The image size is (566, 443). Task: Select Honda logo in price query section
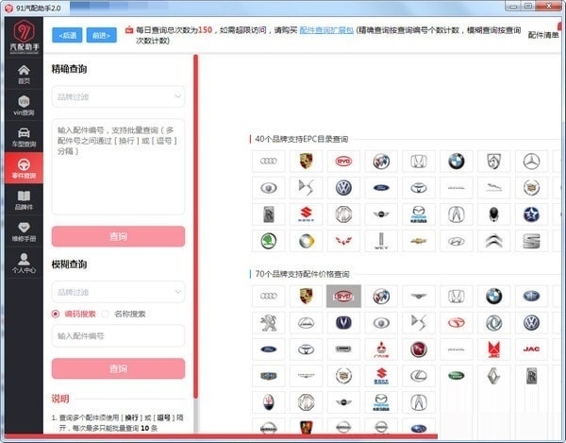(457, 296)
